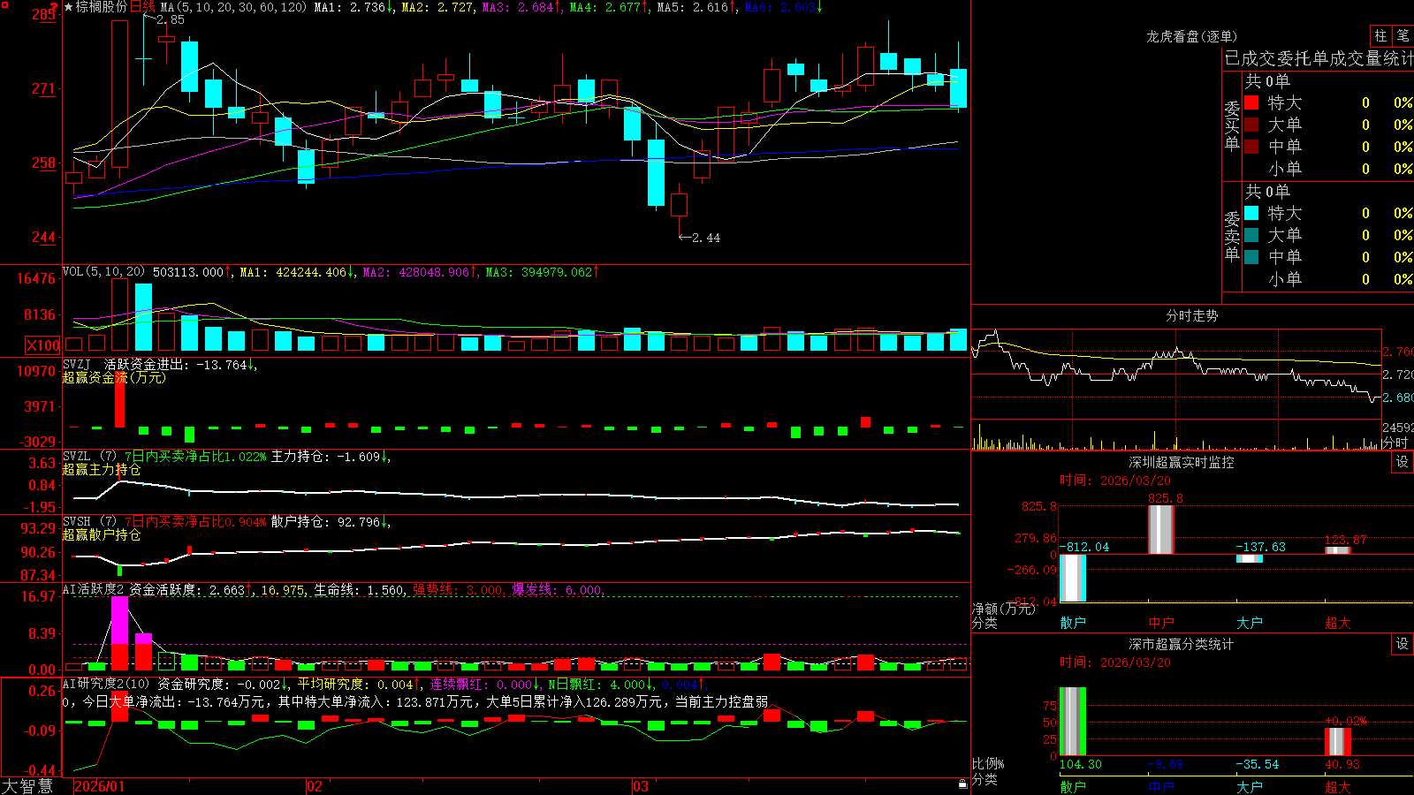
Task: Click the 超赢资金流(万元) label
Action: (x=114, y=377)
